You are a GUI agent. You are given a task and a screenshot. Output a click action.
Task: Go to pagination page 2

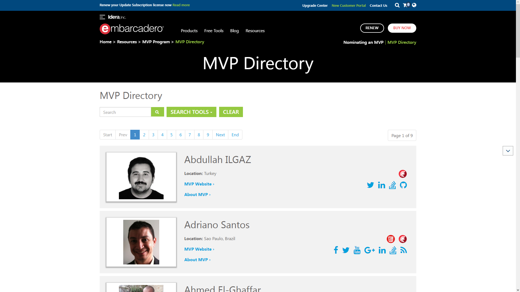[x=144, y=135]
